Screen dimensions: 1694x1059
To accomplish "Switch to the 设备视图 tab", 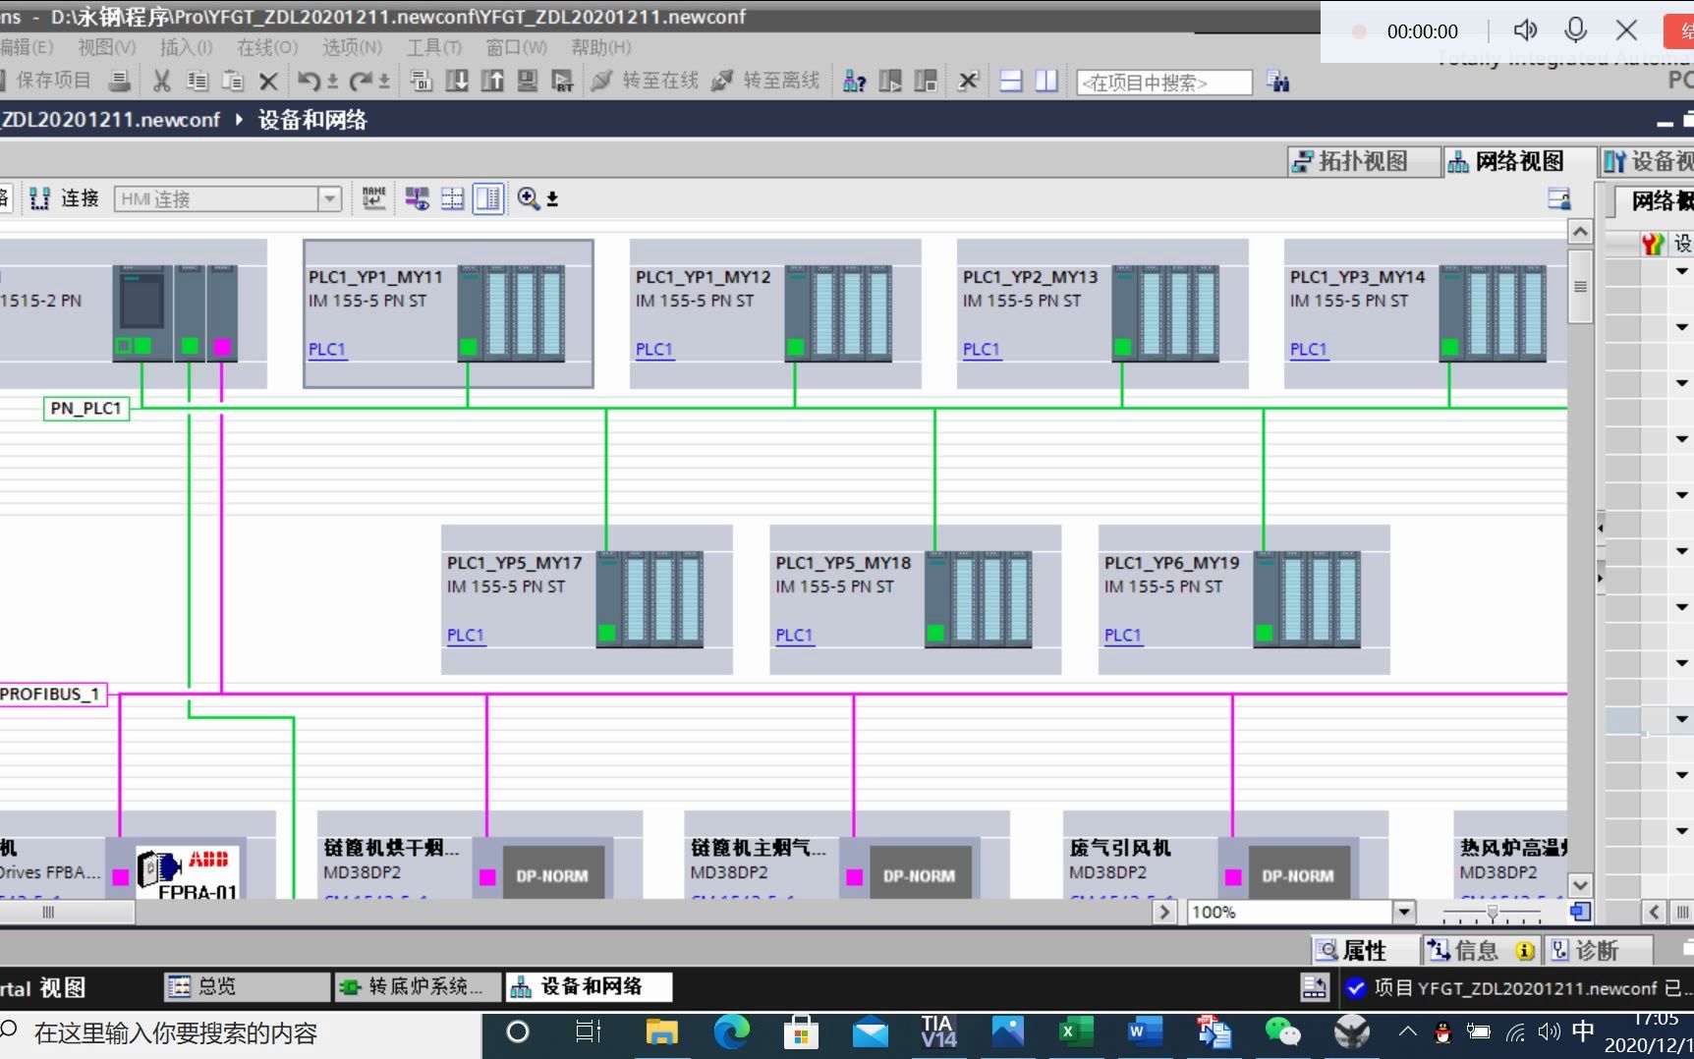I will tap(1648, 161).
